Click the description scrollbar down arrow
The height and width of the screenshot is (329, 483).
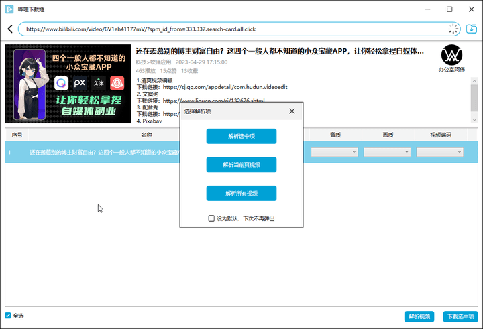(474, 120)
